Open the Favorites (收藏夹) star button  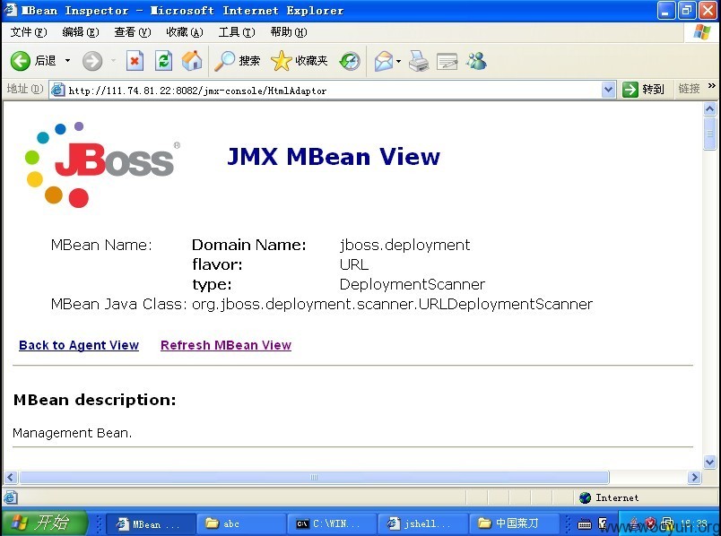[300, 61]
